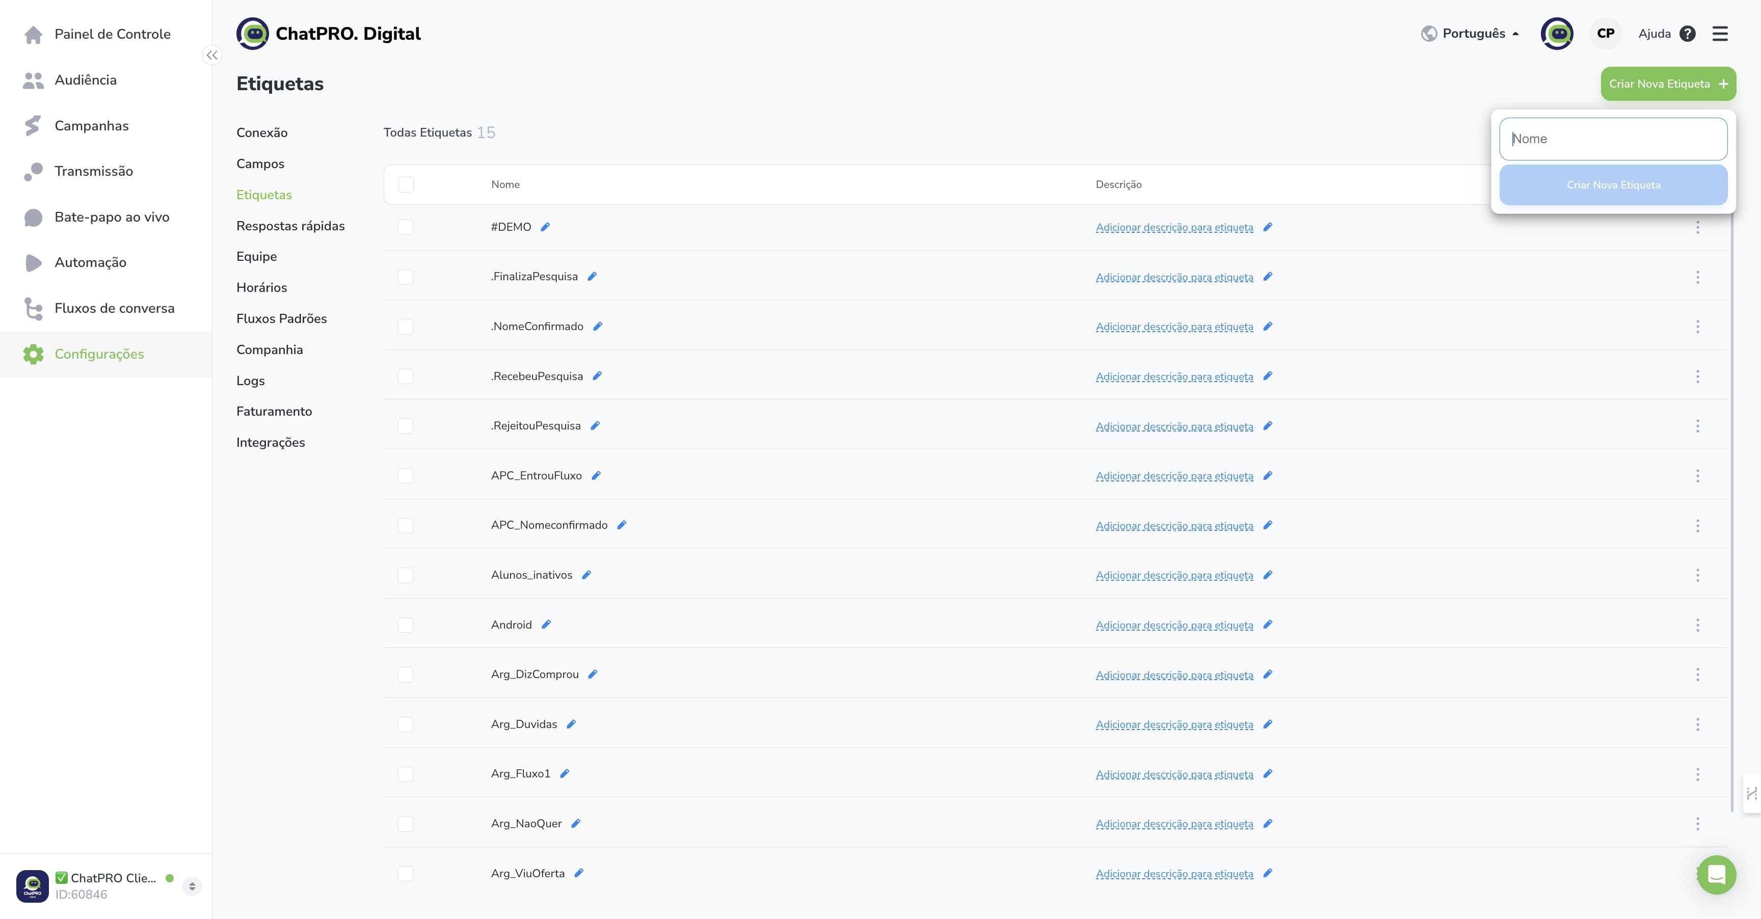This screenshot has height=919, width=1761.
Task: Select the Transmissão icon
Action: click(x=33, y=172)
